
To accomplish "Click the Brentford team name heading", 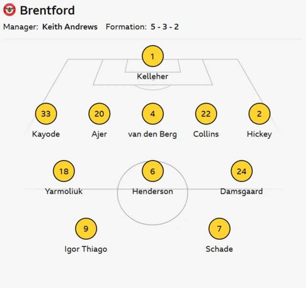I will click(47, 10).
